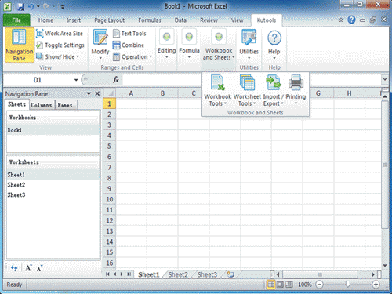Open Text Tools
392x294 pixels.
click(129, 34)
